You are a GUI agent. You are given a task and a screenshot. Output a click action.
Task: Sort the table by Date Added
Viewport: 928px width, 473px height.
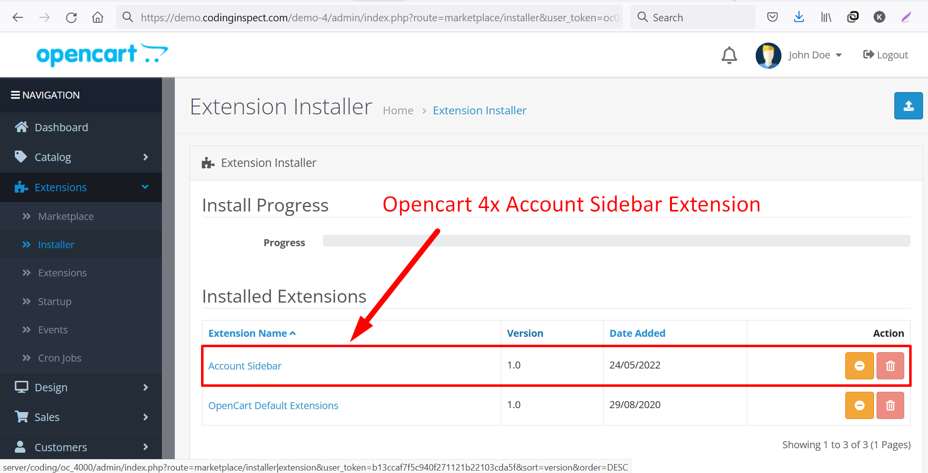click(x=637, y=333)
